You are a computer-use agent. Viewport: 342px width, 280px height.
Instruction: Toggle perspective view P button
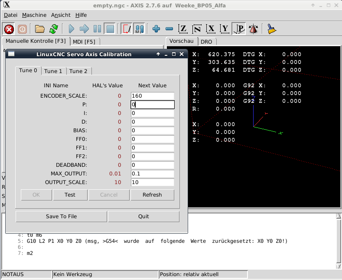coord(239,29)
